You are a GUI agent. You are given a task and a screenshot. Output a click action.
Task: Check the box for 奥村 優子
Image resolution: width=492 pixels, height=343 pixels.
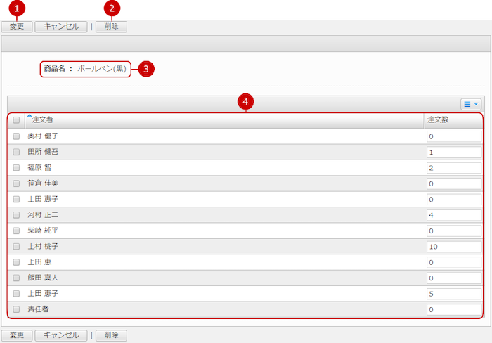tap(16, 136)
